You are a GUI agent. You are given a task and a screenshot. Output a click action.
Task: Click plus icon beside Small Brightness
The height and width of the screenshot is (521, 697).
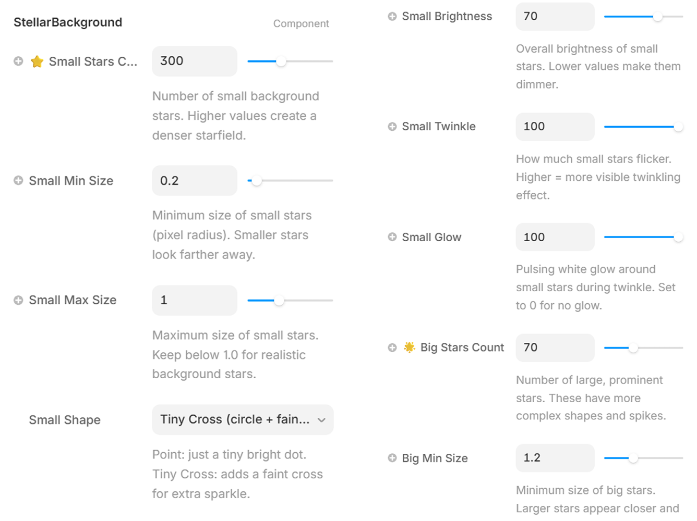tap(392, 16)
